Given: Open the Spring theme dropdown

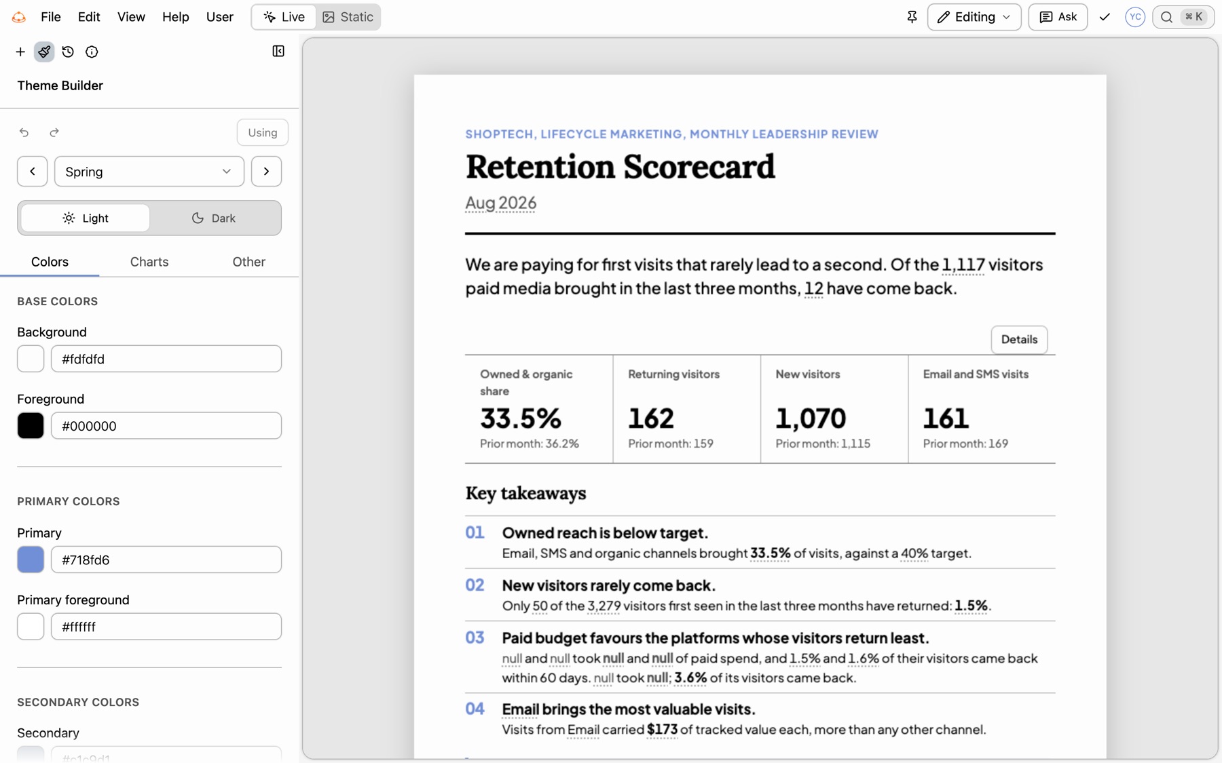Looking at the screenshot, I should point(149,172).
